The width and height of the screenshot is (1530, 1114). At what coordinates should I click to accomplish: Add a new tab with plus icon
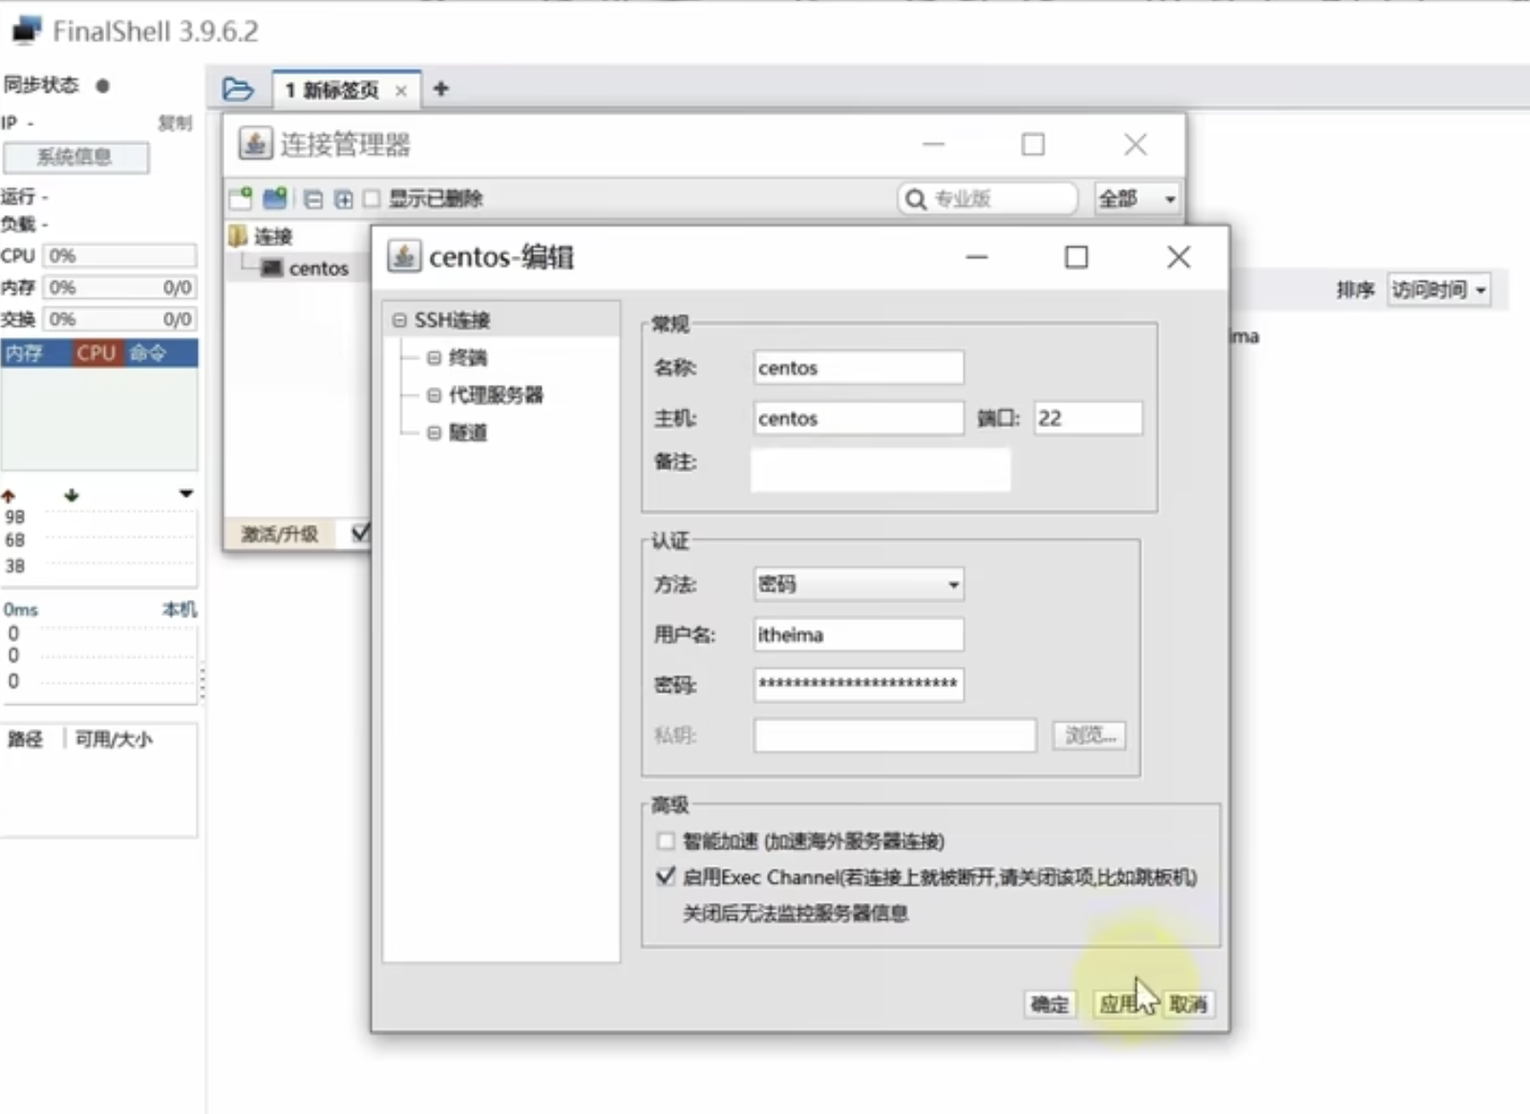(440, 89)
